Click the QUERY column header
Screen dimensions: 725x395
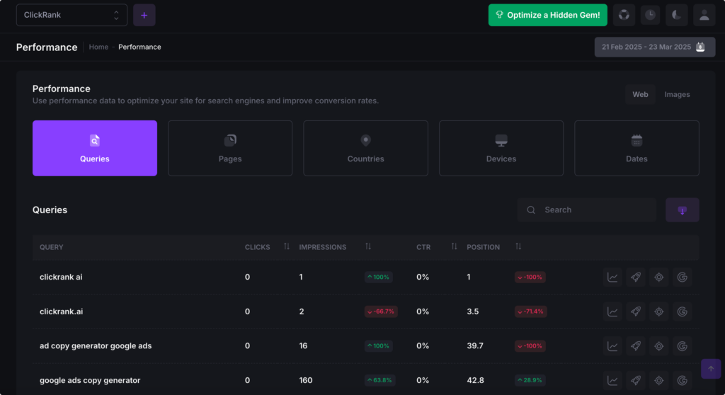pyautogui.click(x=51, y=248)
